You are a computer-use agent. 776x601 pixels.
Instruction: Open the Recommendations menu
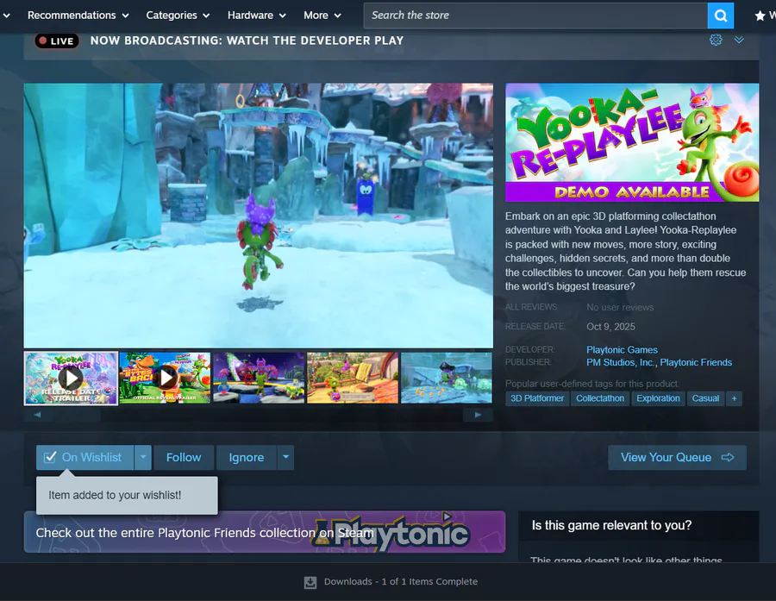point(78,16)
